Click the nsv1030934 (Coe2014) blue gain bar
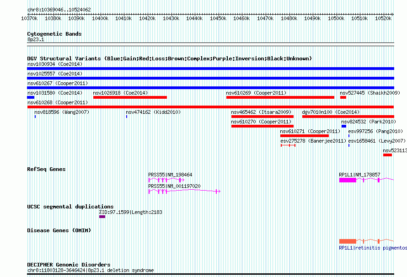The image size is (407, 277). [210, 69]
